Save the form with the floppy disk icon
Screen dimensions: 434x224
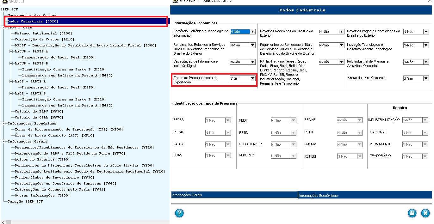click(412, 213)
